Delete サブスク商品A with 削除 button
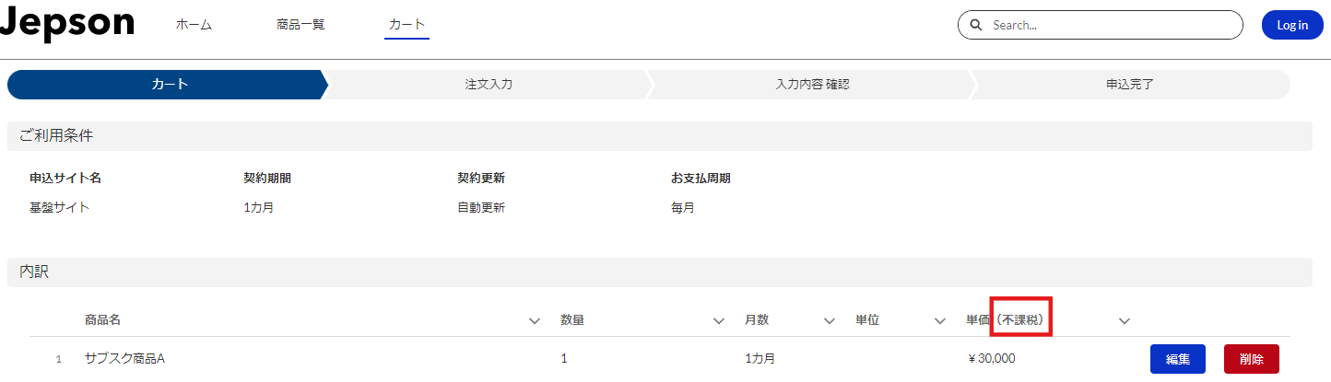1331x382 pixels. coord(1252,359)
